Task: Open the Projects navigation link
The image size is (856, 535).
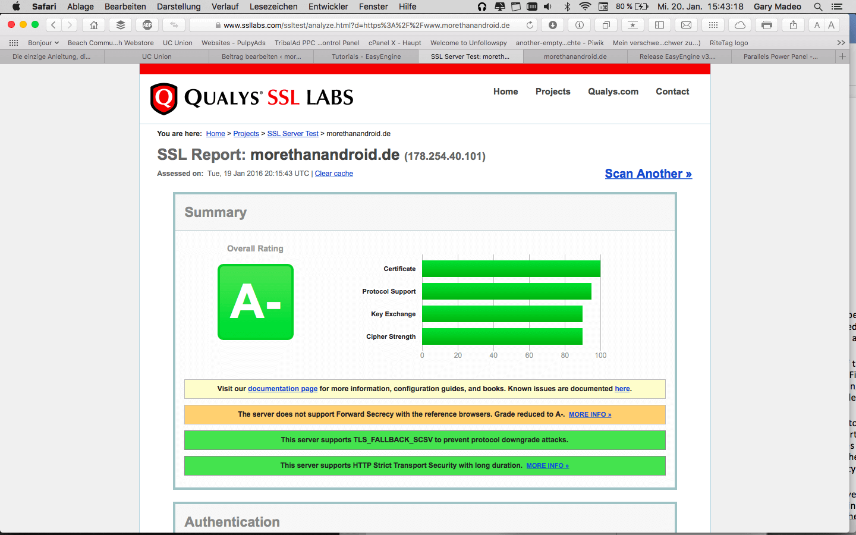Action: tap(553, 92)
